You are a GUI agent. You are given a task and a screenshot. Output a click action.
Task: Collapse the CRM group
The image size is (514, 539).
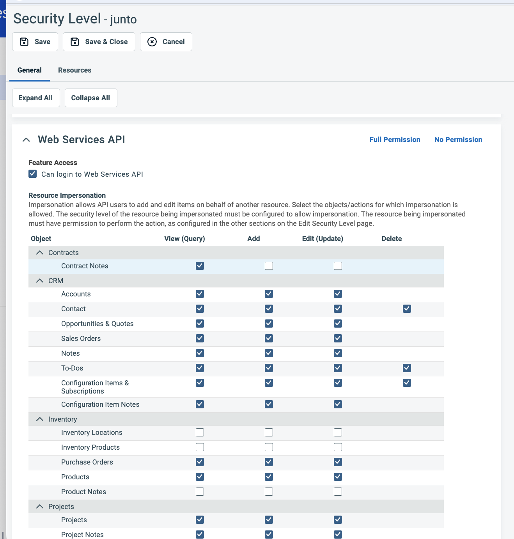coord(40,281)
